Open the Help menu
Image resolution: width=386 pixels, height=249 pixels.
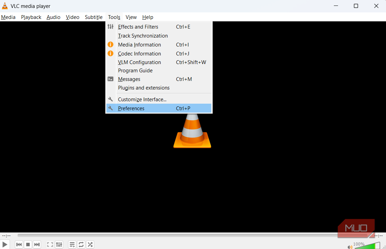point(148,17)
